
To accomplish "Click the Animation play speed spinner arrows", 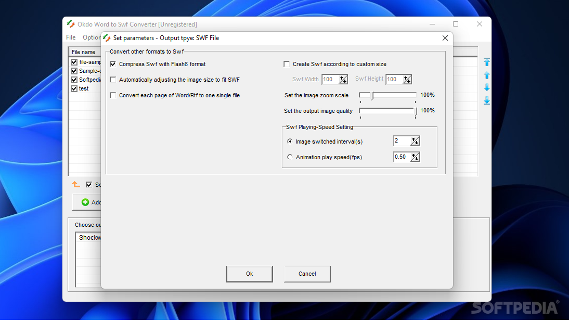I will [415, 157].
